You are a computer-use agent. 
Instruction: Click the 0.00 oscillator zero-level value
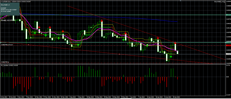click(x=227, y=77)
